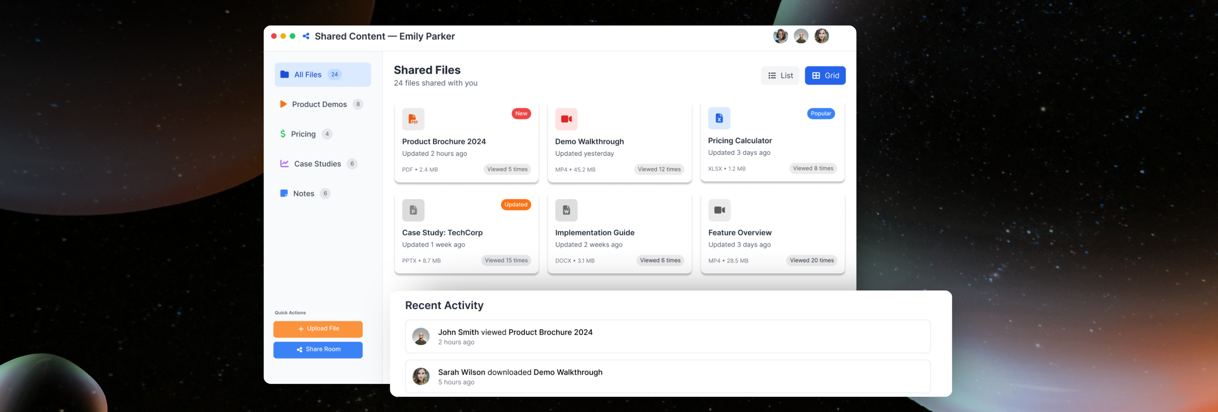Click the Viewed 20 times pill
The height and width of the screenshot is (412, 1218).
[811, 261]
